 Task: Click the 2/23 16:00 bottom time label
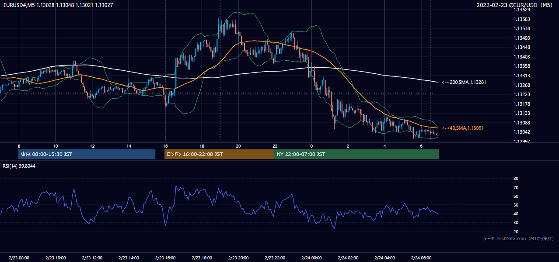click(x=165, y=258)
